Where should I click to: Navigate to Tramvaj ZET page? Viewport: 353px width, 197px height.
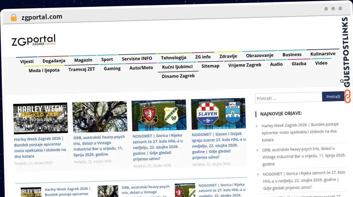pyautogui.click(x=82, y=69)
